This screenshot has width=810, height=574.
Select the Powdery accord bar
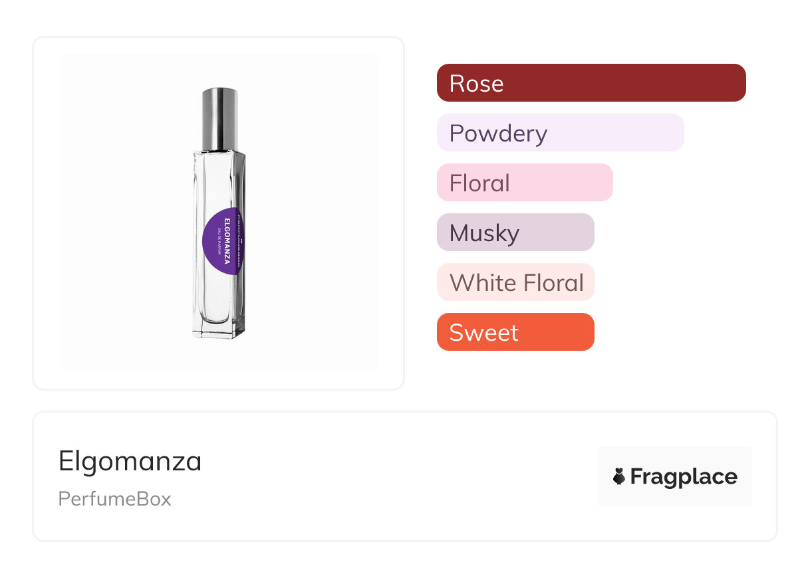560,133
